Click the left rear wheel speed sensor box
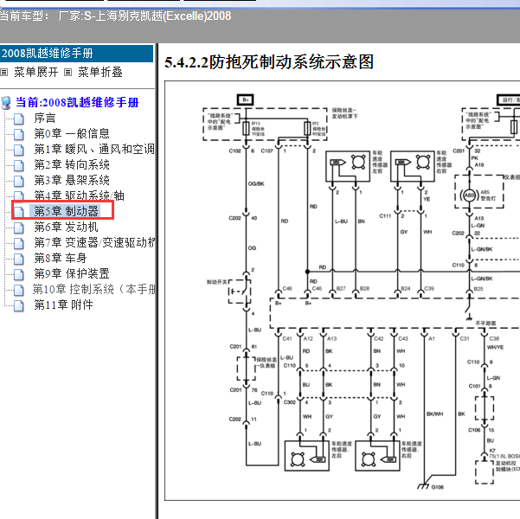This screenshot has height=519, width=520. point(307,456)
